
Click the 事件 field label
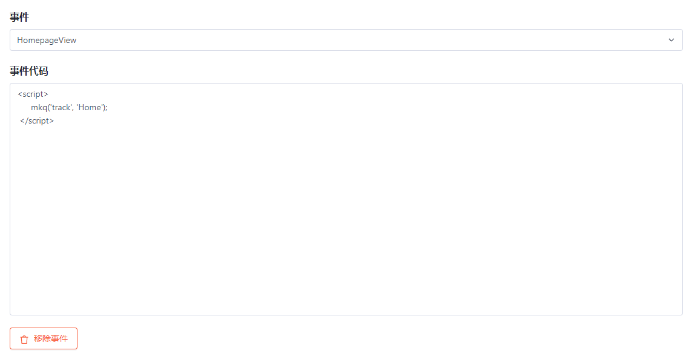pyautogui.click(x=19, y=17)
